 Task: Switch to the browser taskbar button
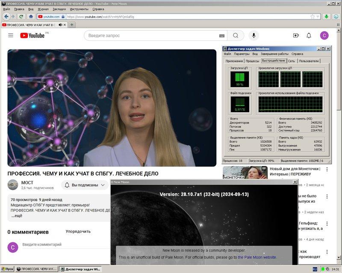click(37, 269)
